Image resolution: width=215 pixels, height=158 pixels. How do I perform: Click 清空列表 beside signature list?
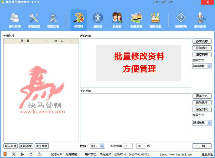click(x=202, y=109)
